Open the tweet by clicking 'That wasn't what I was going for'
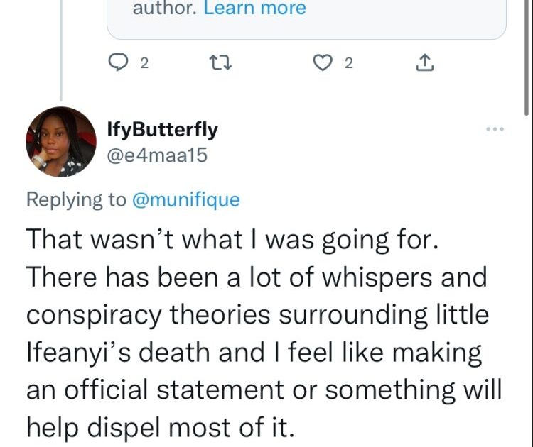This screenshot has width=533, height=447. 236,239
